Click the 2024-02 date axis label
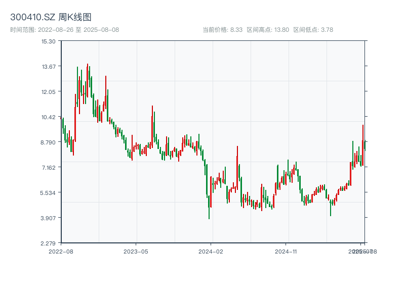405x303 pixels. [211, 251]
